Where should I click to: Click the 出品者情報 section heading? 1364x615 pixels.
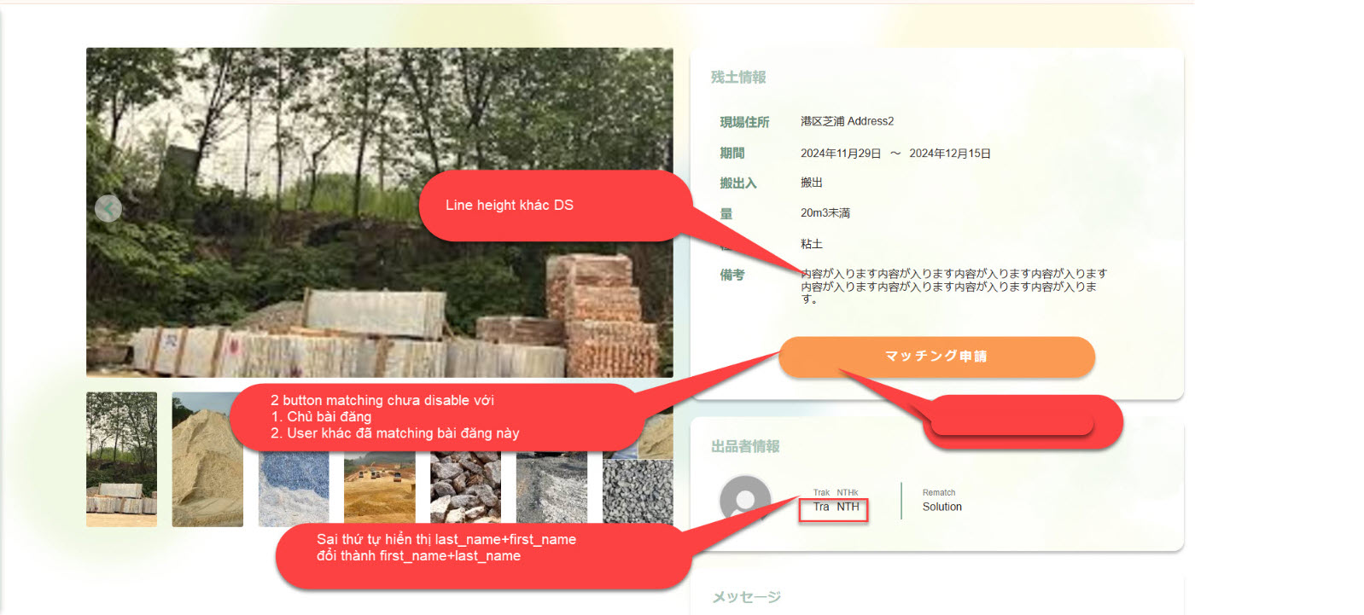745,447
